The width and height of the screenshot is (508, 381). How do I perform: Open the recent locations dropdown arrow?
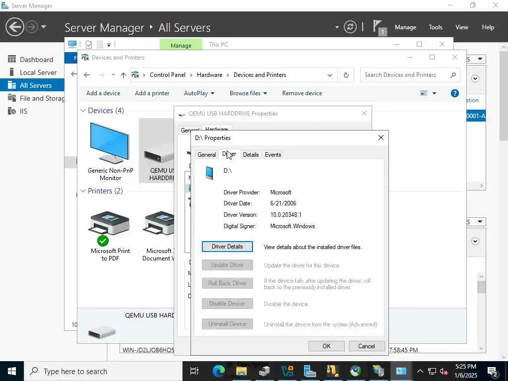[x=113, y=75]
